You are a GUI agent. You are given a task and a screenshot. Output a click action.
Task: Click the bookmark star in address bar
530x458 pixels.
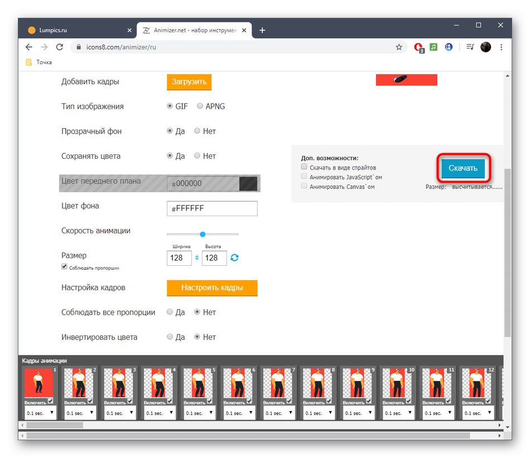pyautogui.click(x=399, y=47)
